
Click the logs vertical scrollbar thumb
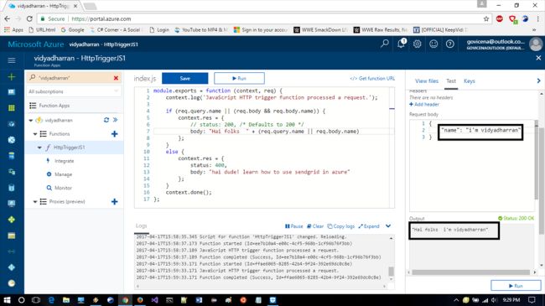(391, 272)
